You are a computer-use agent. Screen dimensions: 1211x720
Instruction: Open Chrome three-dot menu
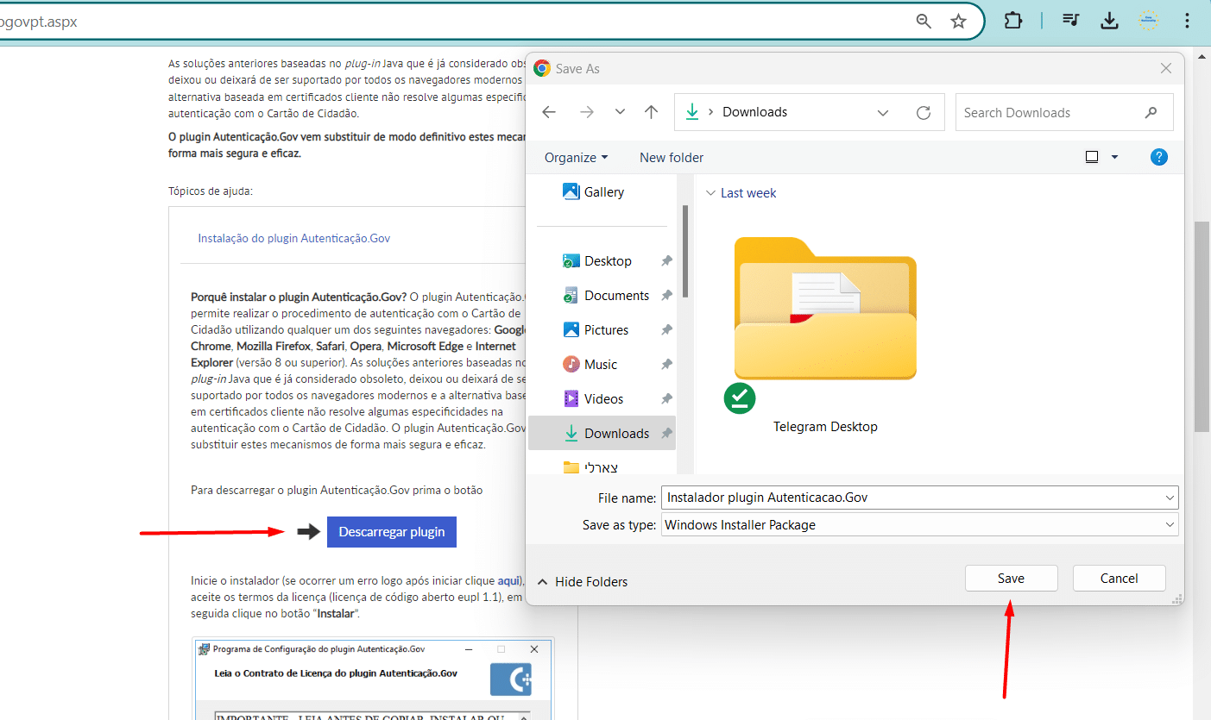coord(1187,21)
